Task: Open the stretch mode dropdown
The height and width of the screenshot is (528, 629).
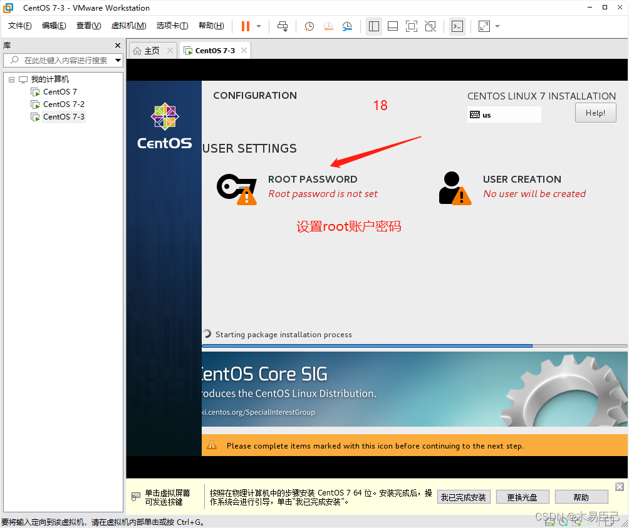Action: pyautogui.click(x=497, y=26)
